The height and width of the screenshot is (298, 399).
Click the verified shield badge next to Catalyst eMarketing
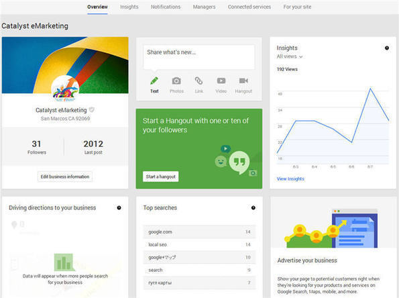coord(92,110)
